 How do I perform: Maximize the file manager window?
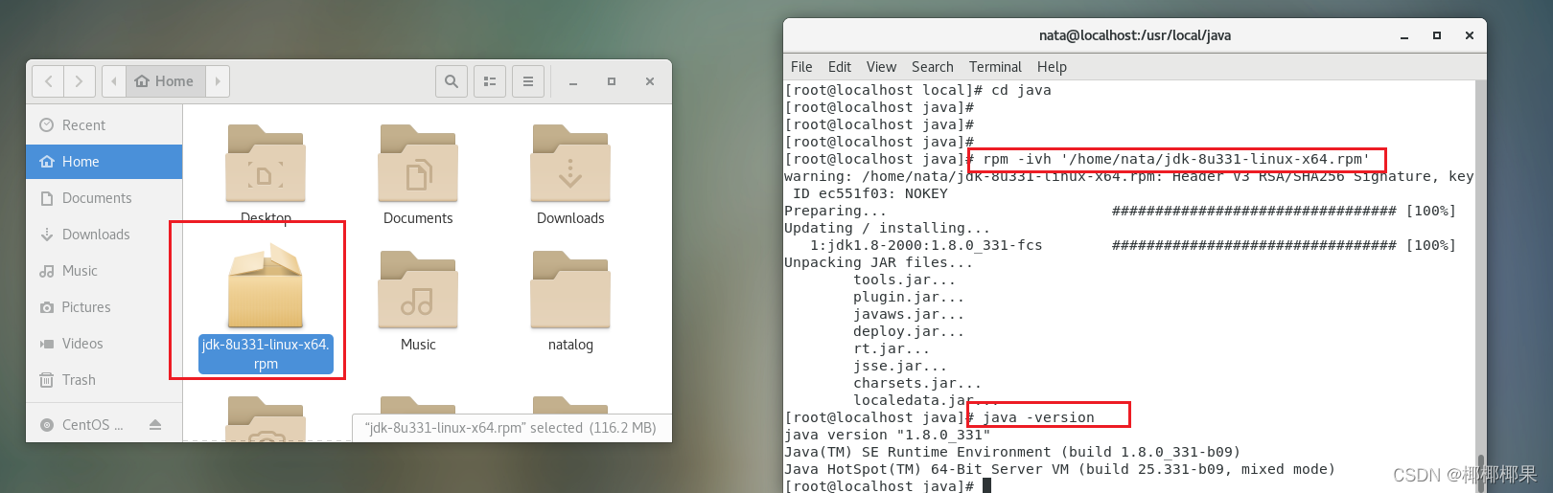coord(612,81)
